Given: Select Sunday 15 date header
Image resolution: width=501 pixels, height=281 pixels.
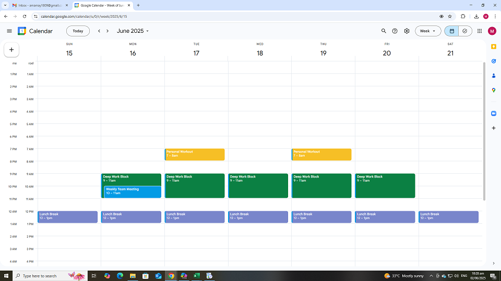Looking at the screenshot, I should click(x=69, y=53).
